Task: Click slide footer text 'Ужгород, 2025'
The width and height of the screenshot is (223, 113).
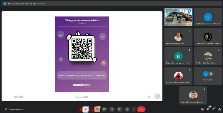Action: coord(82,97)
